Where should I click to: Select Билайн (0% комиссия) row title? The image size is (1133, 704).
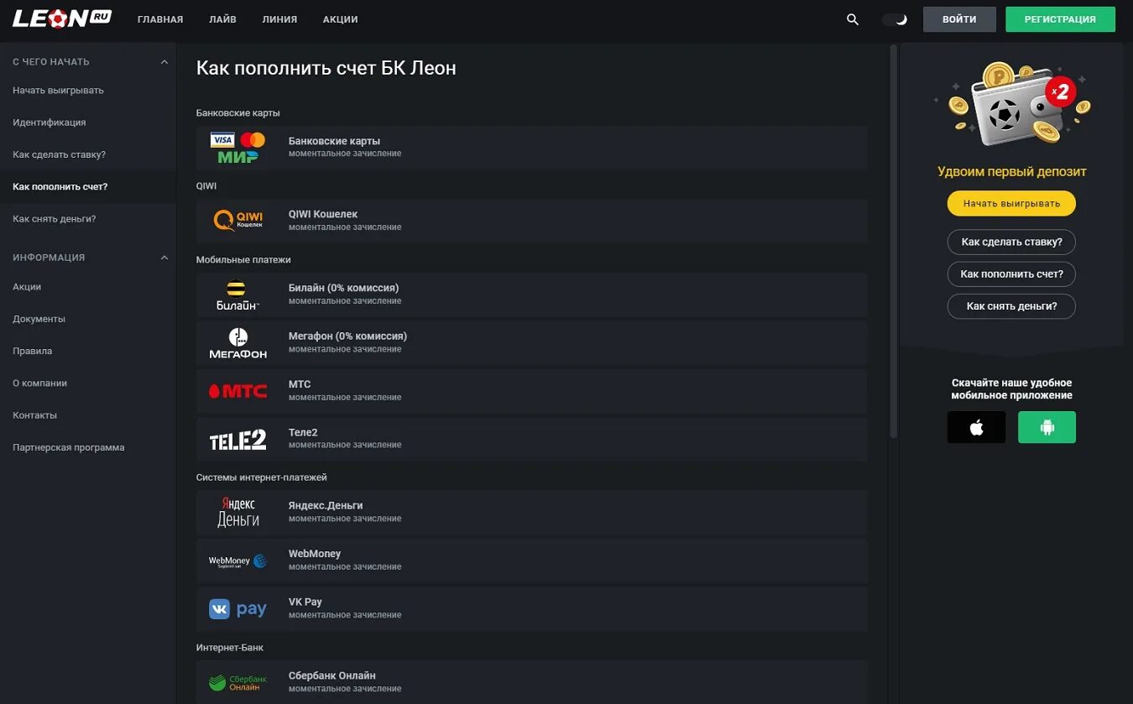[343, 288]
